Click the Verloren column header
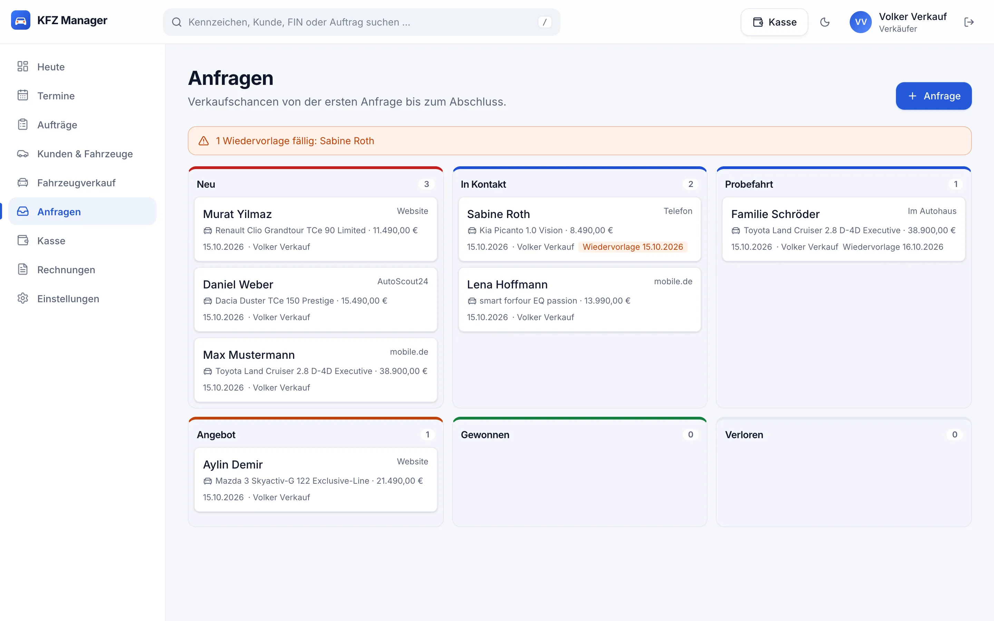Viewport: 994px width, 621px height. [x=744, y=435]
